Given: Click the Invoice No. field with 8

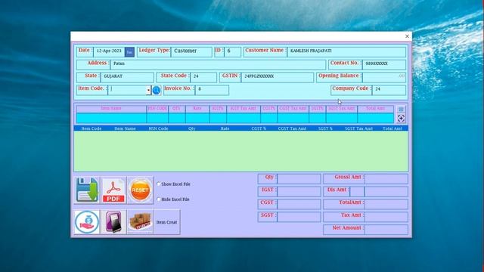Looking at the screenshot, I should [212, 90].
